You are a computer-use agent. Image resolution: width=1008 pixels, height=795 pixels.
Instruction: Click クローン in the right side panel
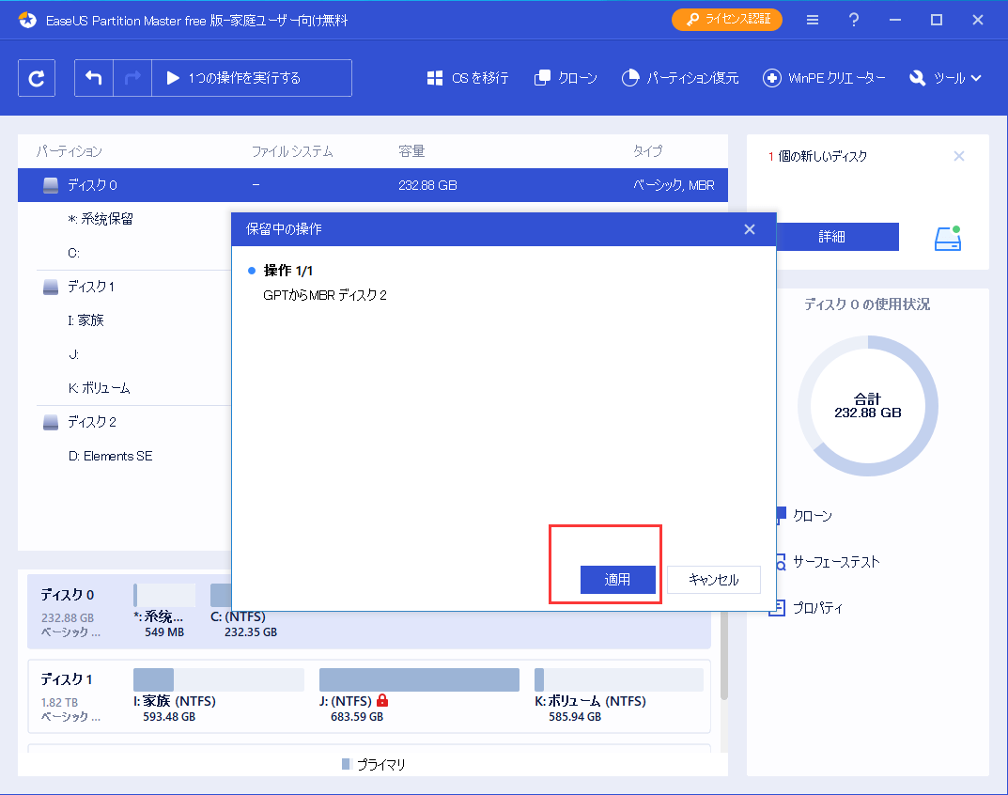pos(813,516)
